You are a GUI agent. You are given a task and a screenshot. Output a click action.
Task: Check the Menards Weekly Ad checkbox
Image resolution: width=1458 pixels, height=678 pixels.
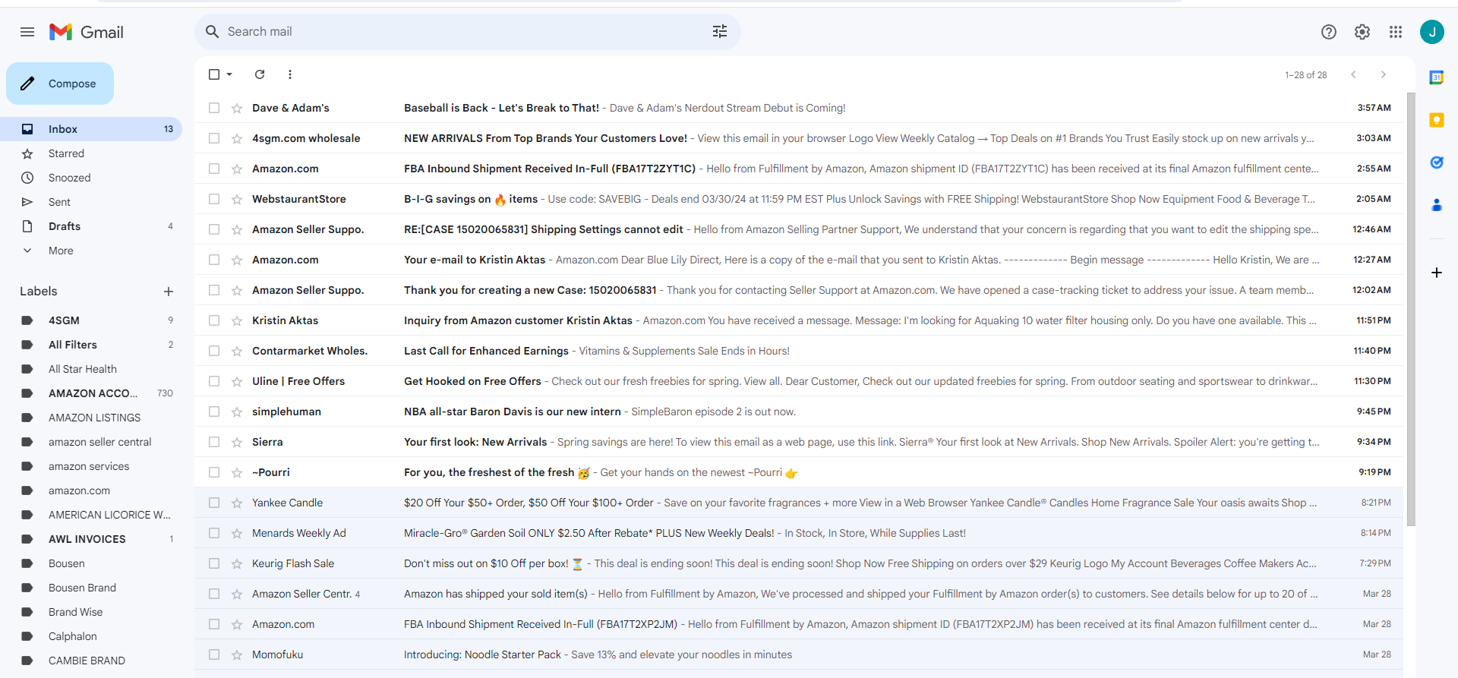[x=214, y=533]
